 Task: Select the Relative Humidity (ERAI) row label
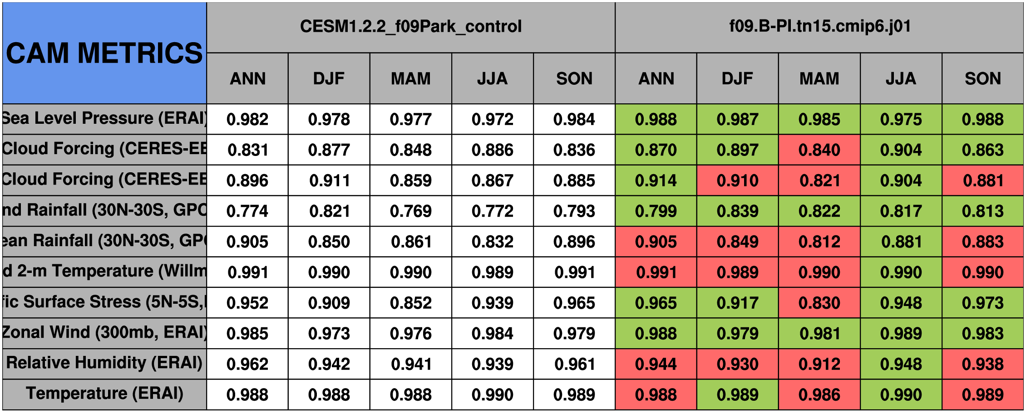click(104, 363)
